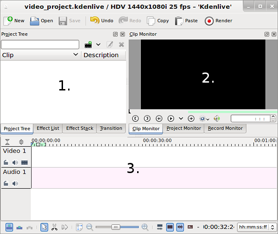Click the Add Clip film icon
The image size is (278, 234).
(x=88, y=45)
